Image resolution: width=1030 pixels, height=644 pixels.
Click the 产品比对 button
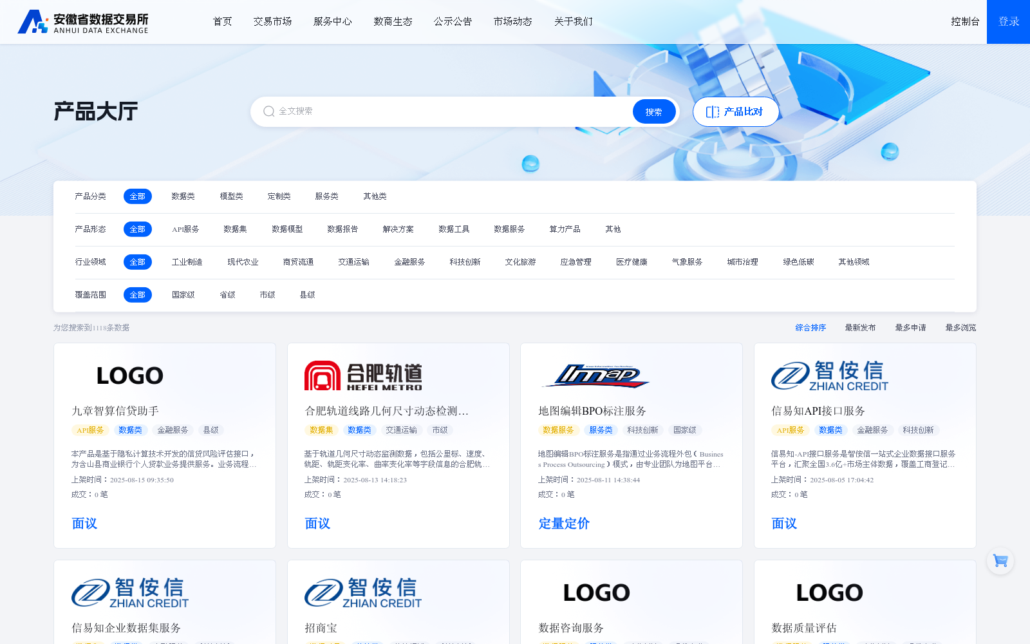pos(736,111)
